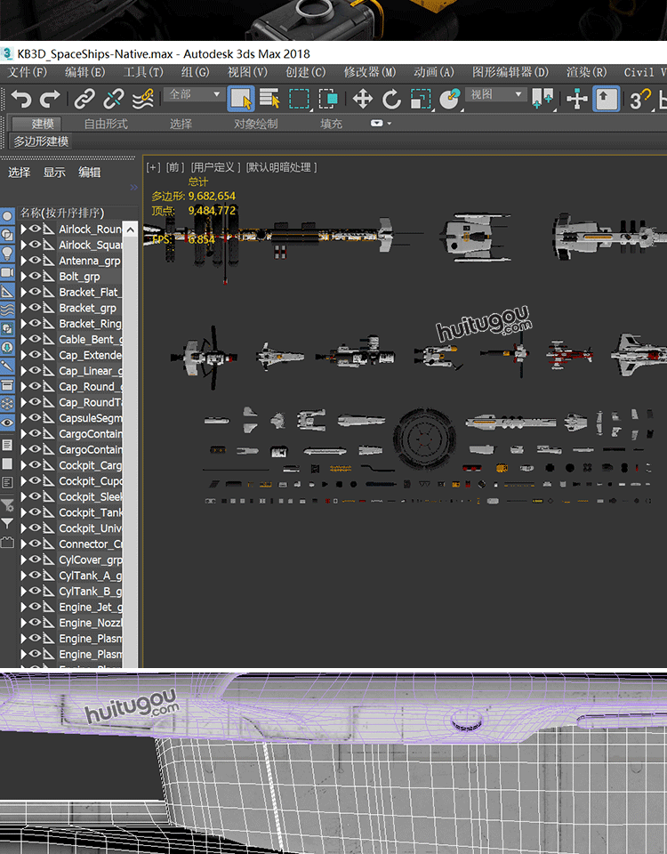This screenshot has width=667, height=854.
Task: Open the Select by Name list tool
Action: click(x=269, y=99)
